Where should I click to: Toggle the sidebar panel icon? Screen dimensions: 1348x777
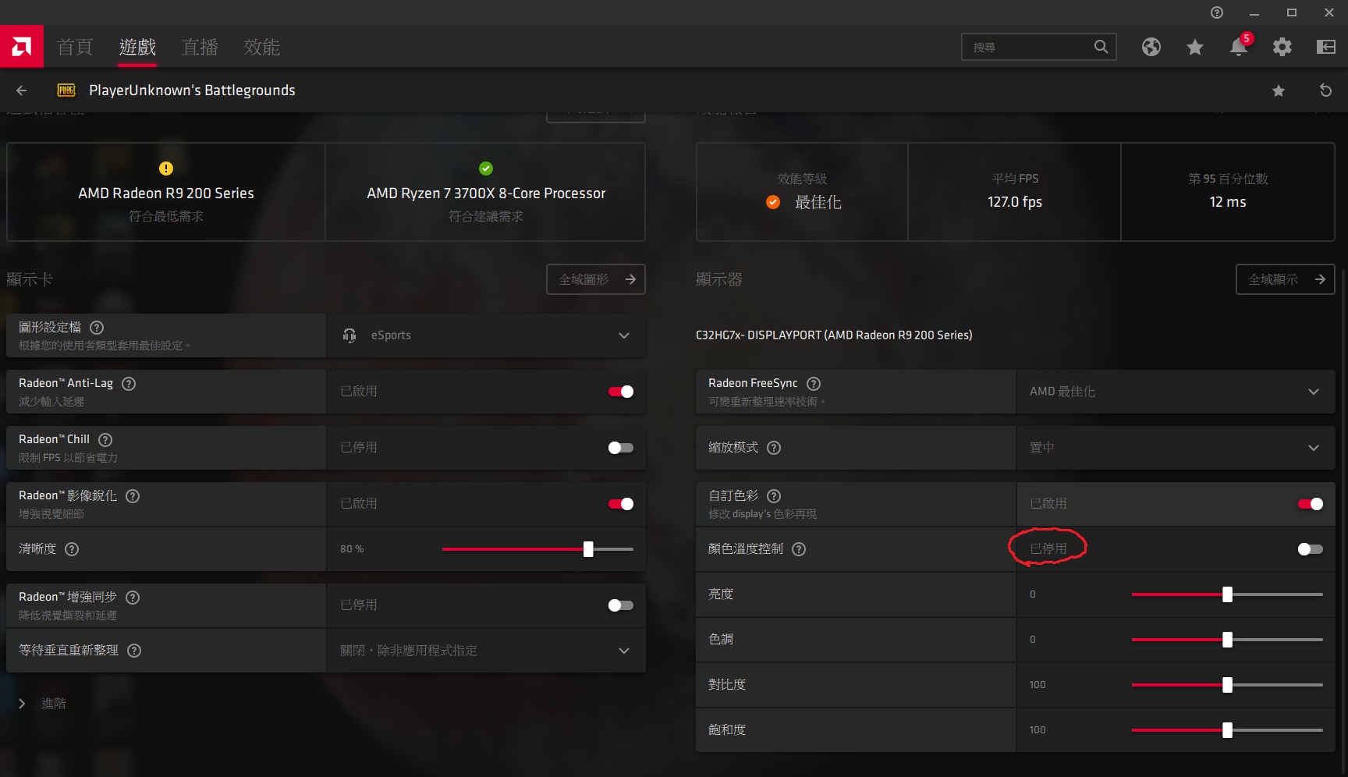coord(1325,48)
